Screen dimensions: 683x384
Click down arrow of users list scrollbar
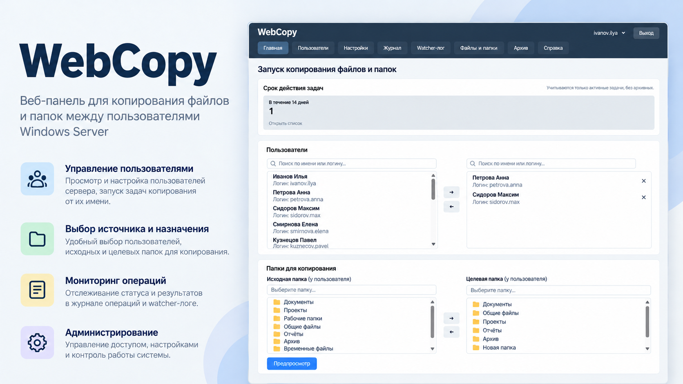coord(433,244)
